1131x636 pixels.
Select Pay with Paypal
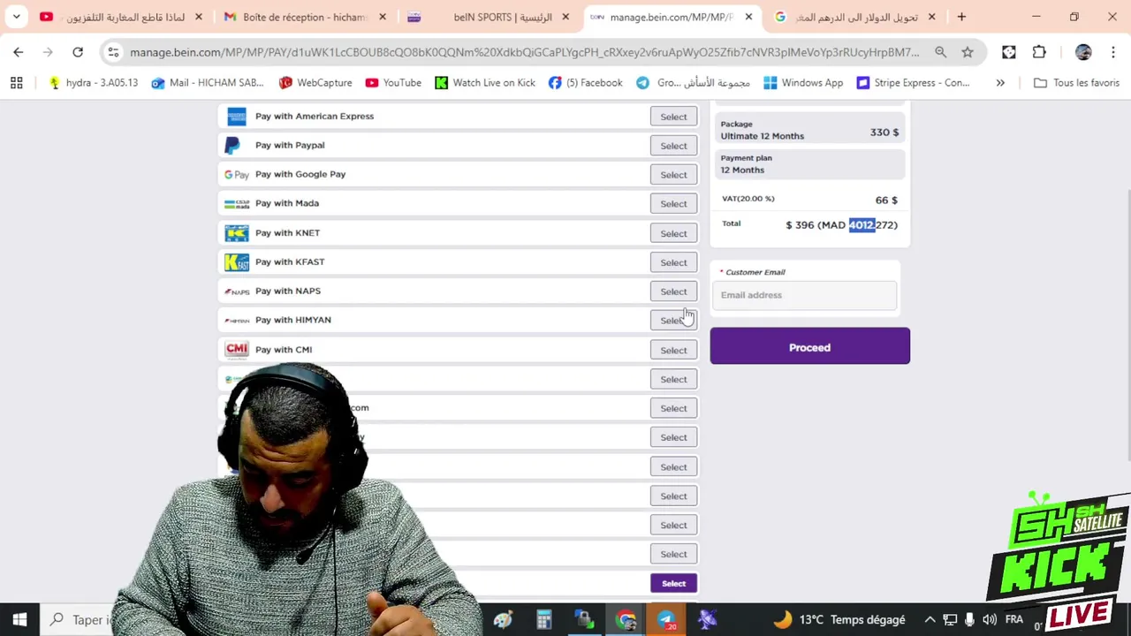click(x=673, y=146)
